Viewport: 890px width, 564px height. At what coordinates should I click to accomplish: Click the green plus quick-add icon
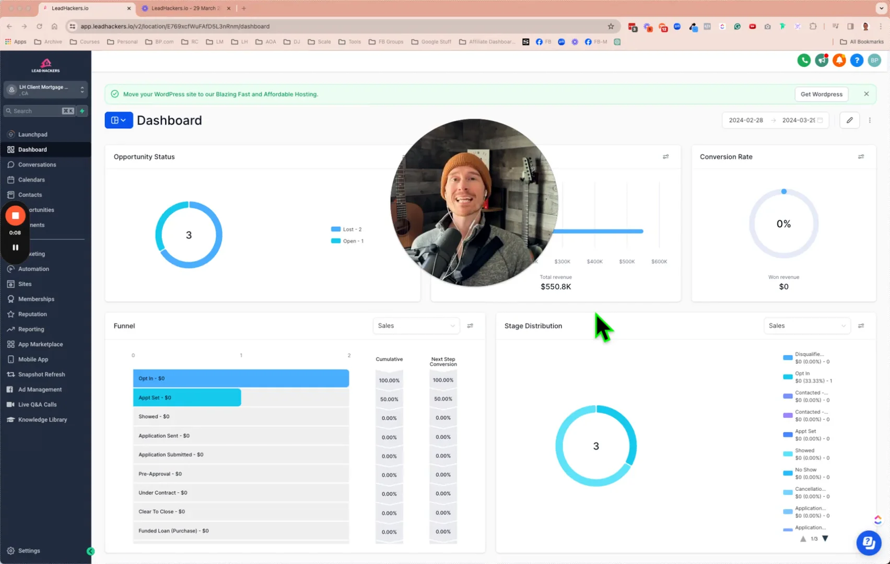(x=82, y=111)
